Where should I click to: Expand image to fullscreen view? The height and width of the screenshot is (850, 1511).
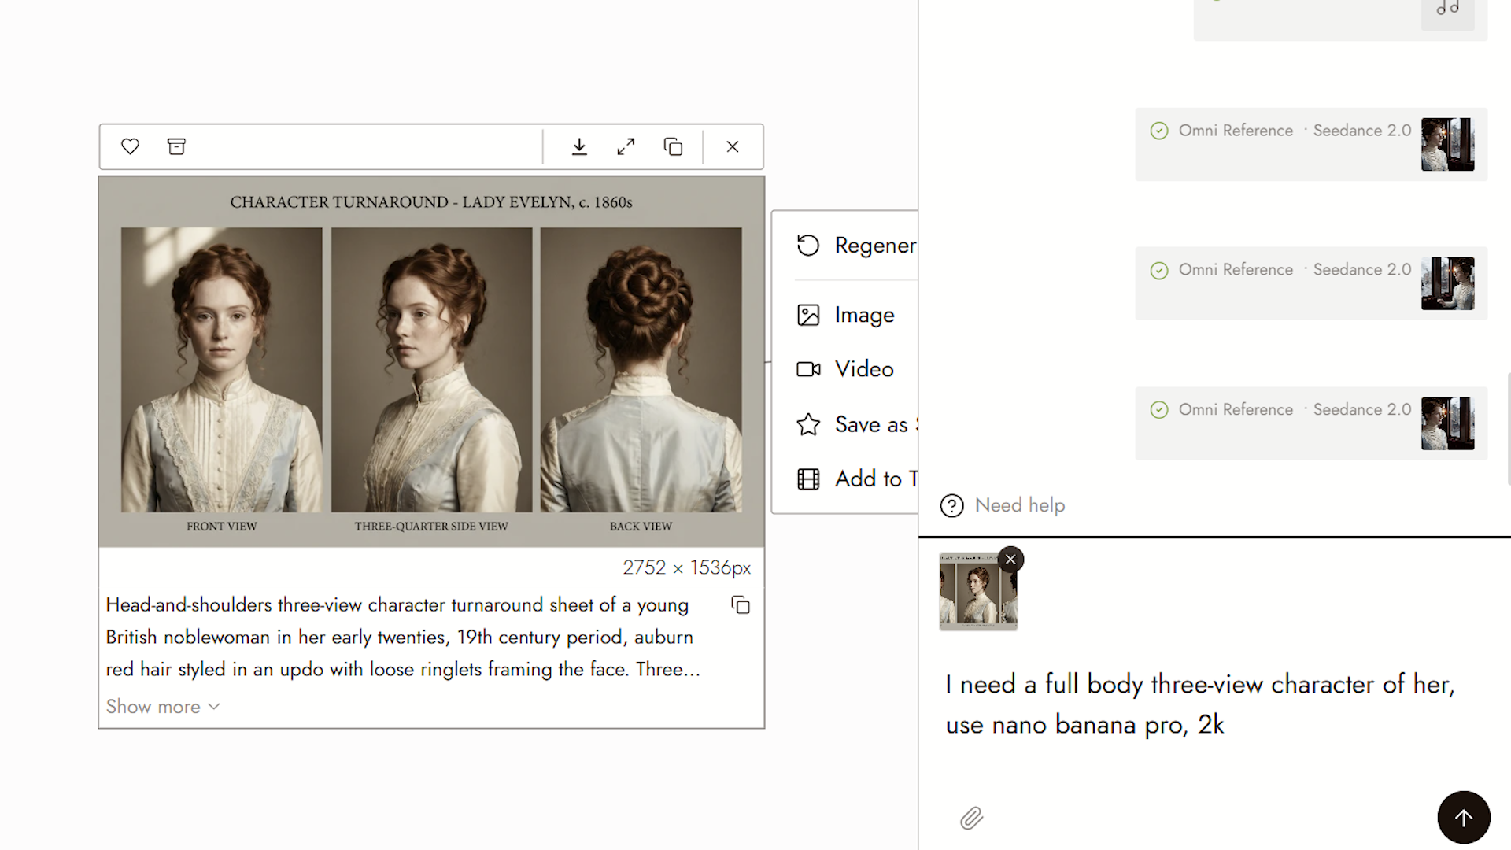626,146
